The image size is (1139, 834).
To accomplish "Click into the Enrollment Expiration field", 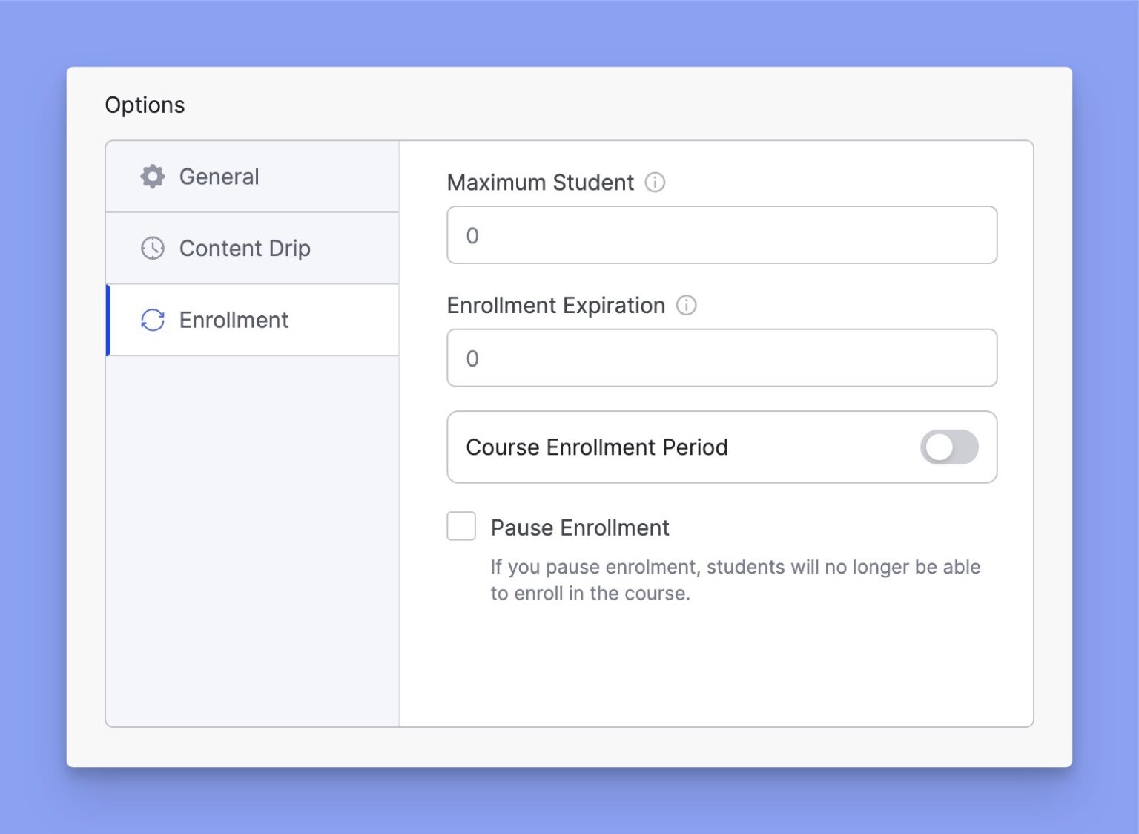I will click(x=722, y=358).
